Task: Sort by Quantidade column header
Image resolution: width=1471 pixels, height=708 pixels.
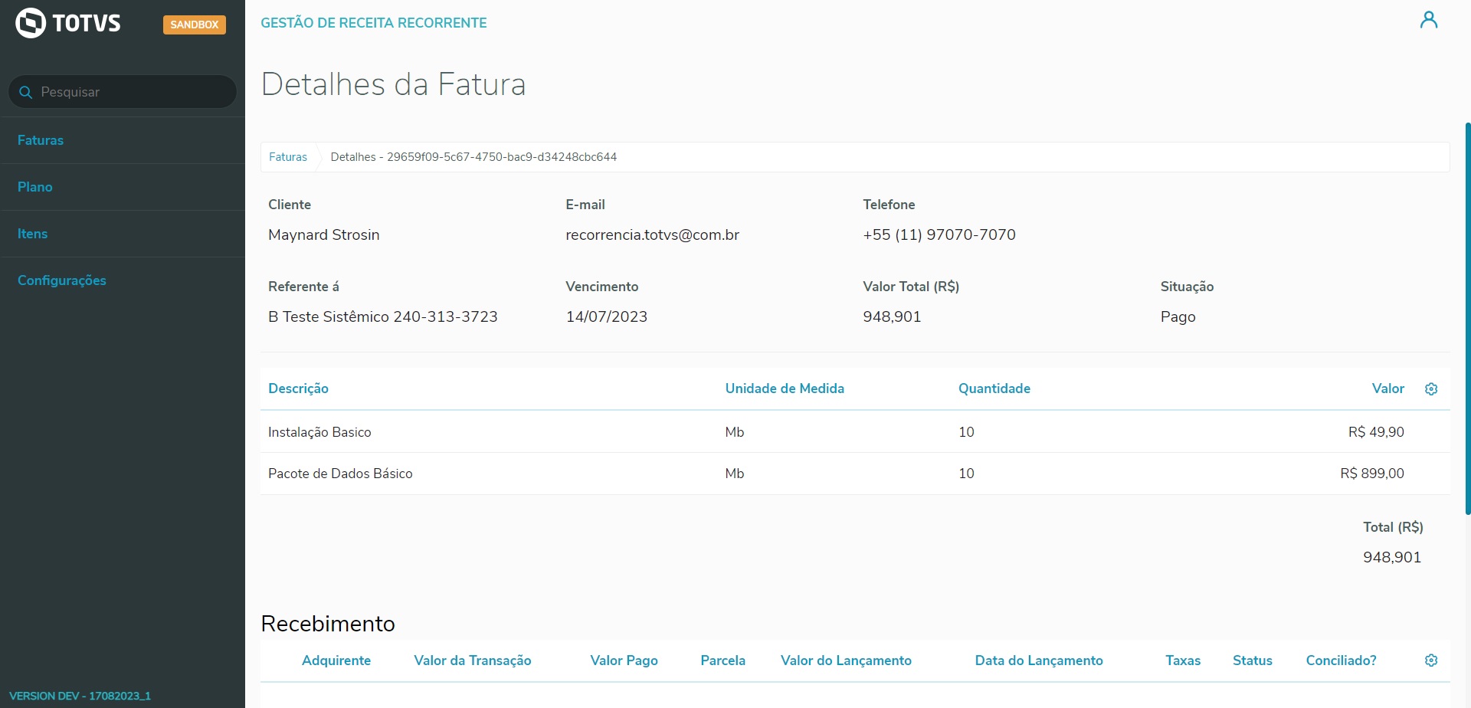Action: point(994,388)
